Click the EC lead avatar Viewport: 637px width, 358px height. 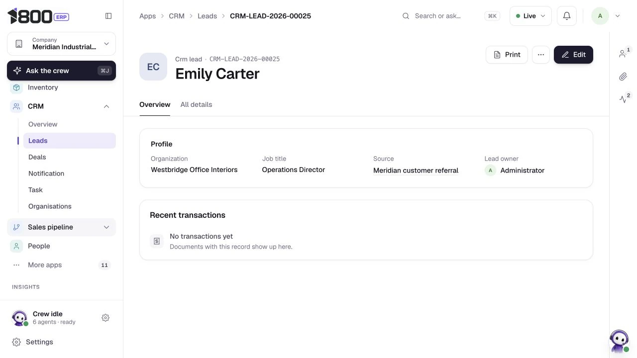point(153,67)
